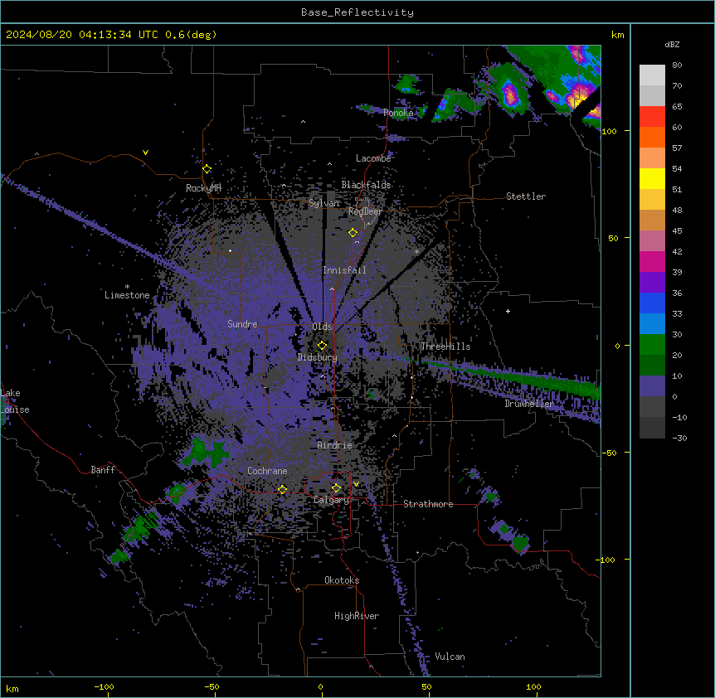
Task: Click the dBZ legend heading
Action: coord(672,44)
